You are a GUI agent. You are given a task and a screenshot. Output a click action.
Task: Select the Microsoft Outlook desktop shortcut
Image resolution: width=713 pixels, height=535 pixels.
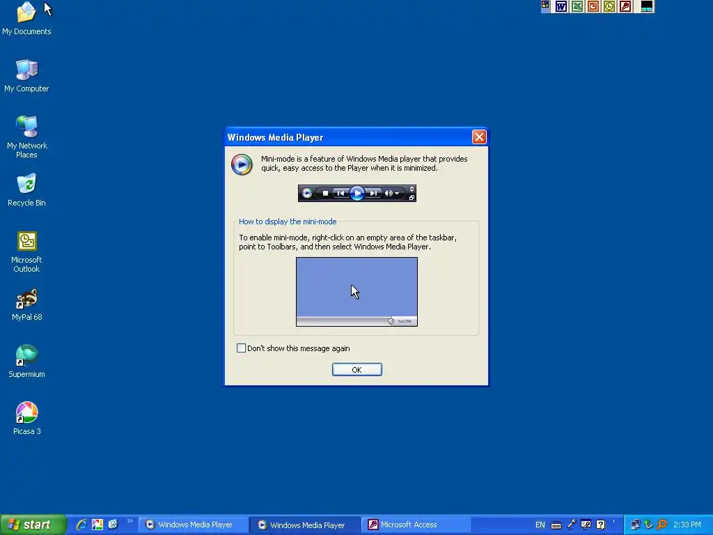coord(27,252)
